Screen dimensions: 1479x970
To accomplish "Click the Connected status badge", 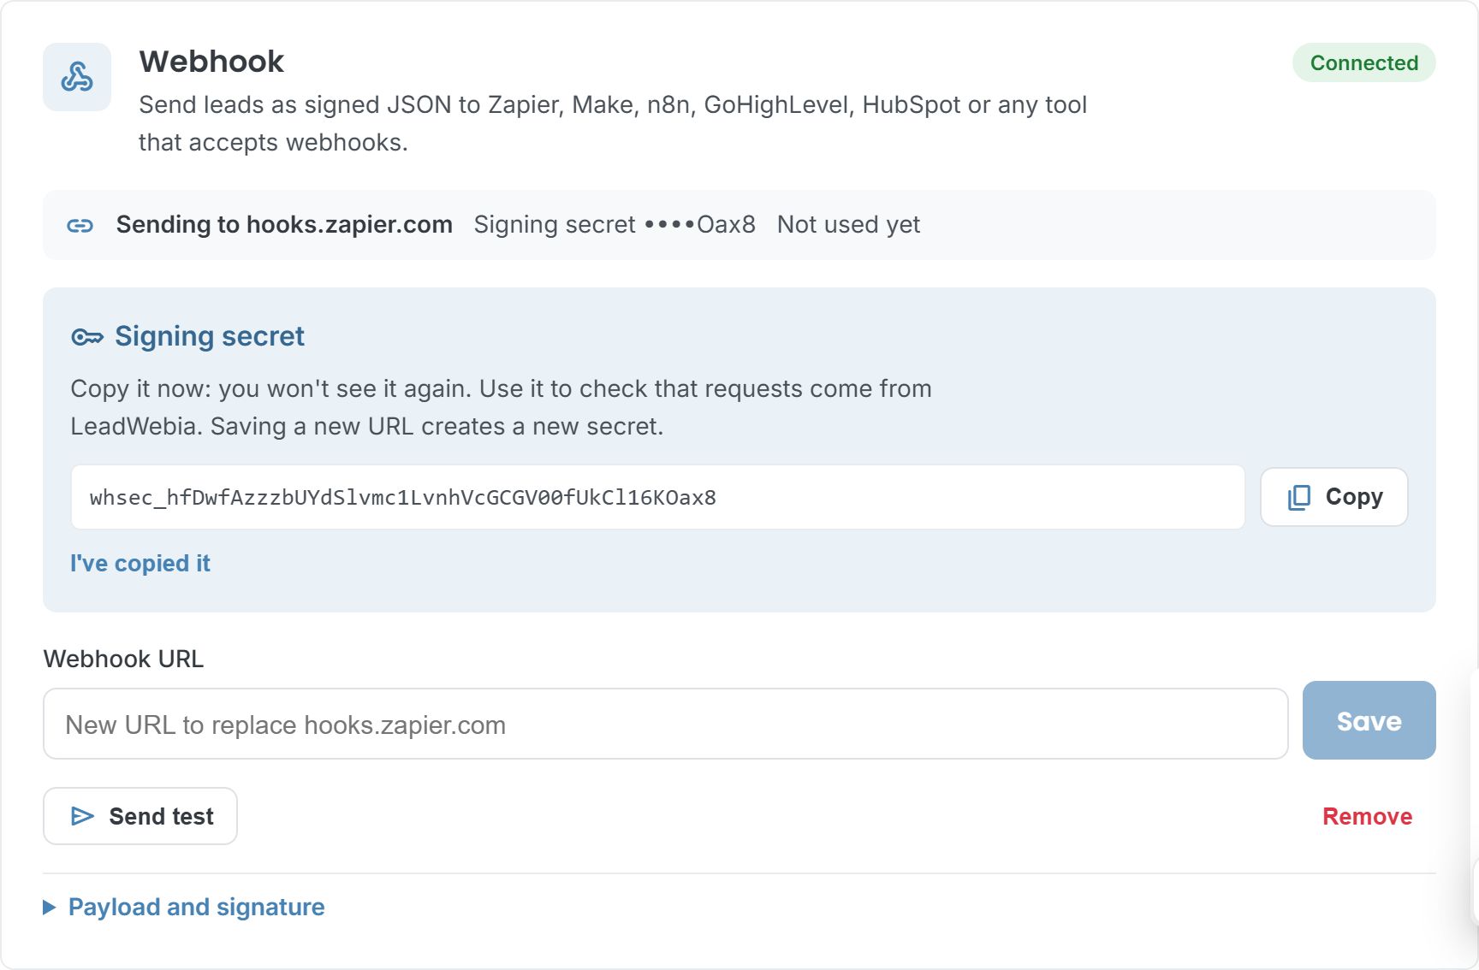I will pyautogui.click(x=1363, y=62).
